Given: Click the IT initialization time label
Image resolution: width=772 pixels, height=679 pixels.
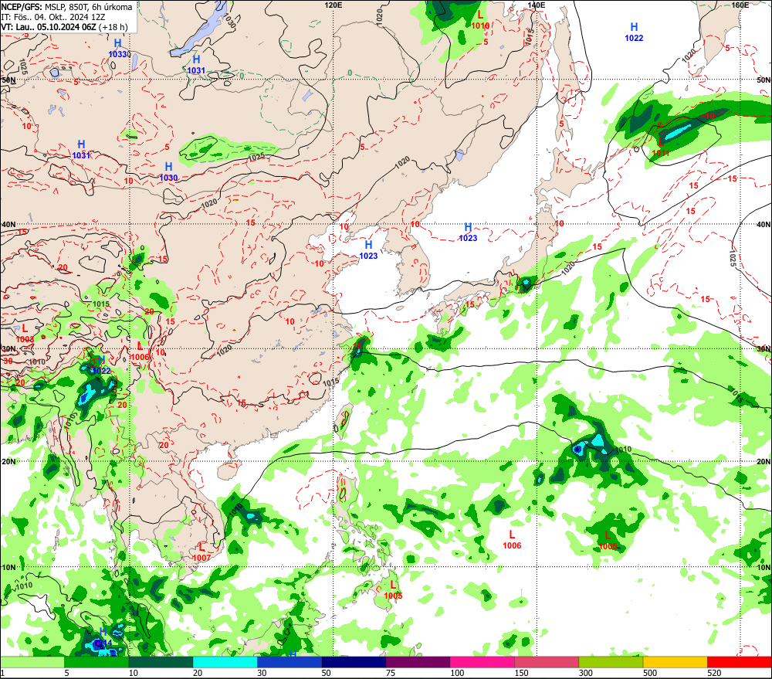Looking at the screenshot, I should (52, 17).
